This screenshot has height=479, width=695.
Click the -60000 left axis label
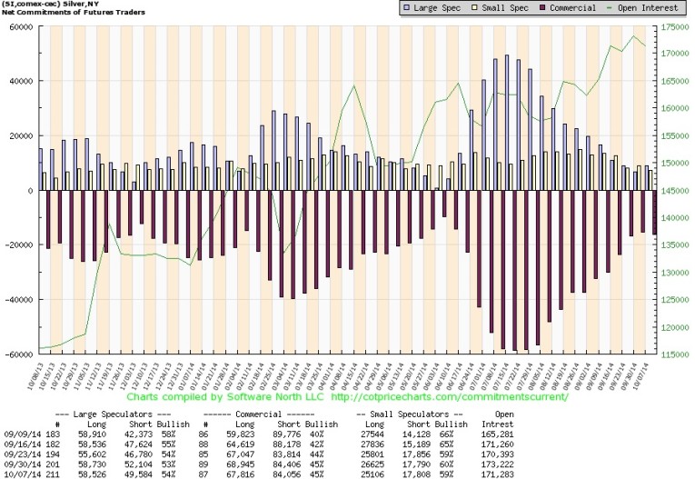click(x=17, y=354)
